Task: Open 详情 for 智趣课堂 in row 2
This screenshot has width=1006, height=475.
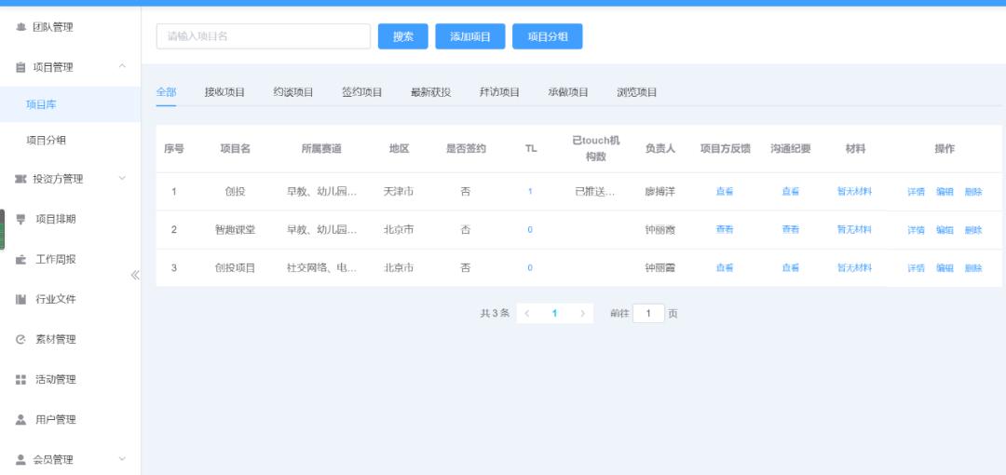Action: 916,230
